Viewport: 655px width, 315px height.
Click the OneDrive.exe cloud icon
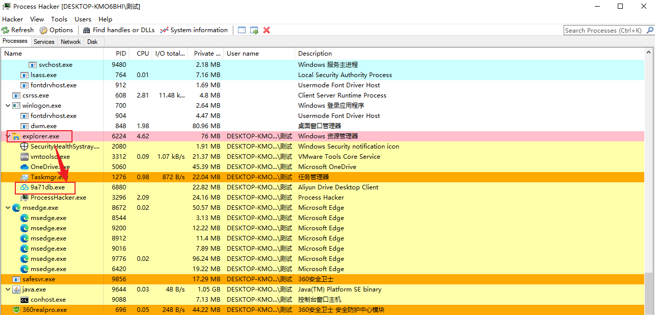(25, 167)
